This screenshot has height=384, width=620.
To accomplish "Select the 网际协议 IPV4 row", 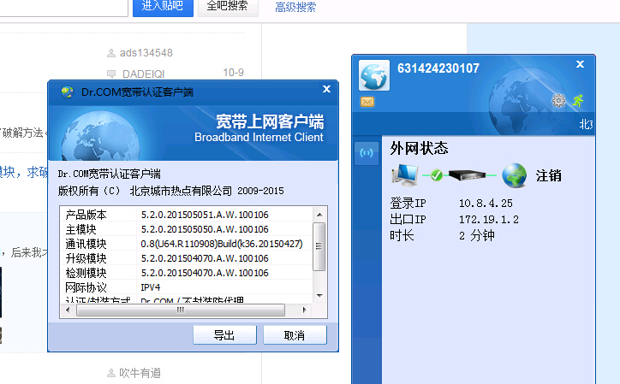I will pyautogui.click(x=186, y=287).
